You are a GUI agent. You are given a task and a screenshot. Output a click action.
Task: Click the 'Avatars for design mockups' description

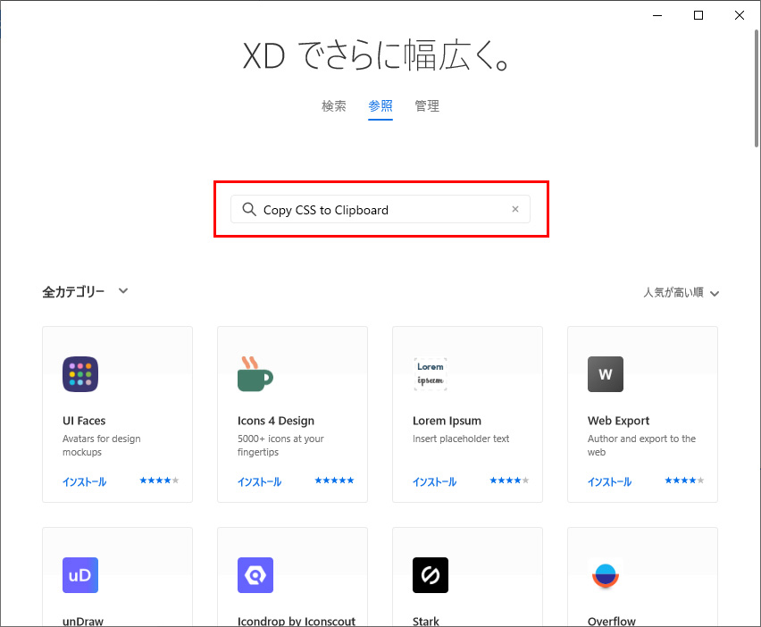(x=102, y=446)
